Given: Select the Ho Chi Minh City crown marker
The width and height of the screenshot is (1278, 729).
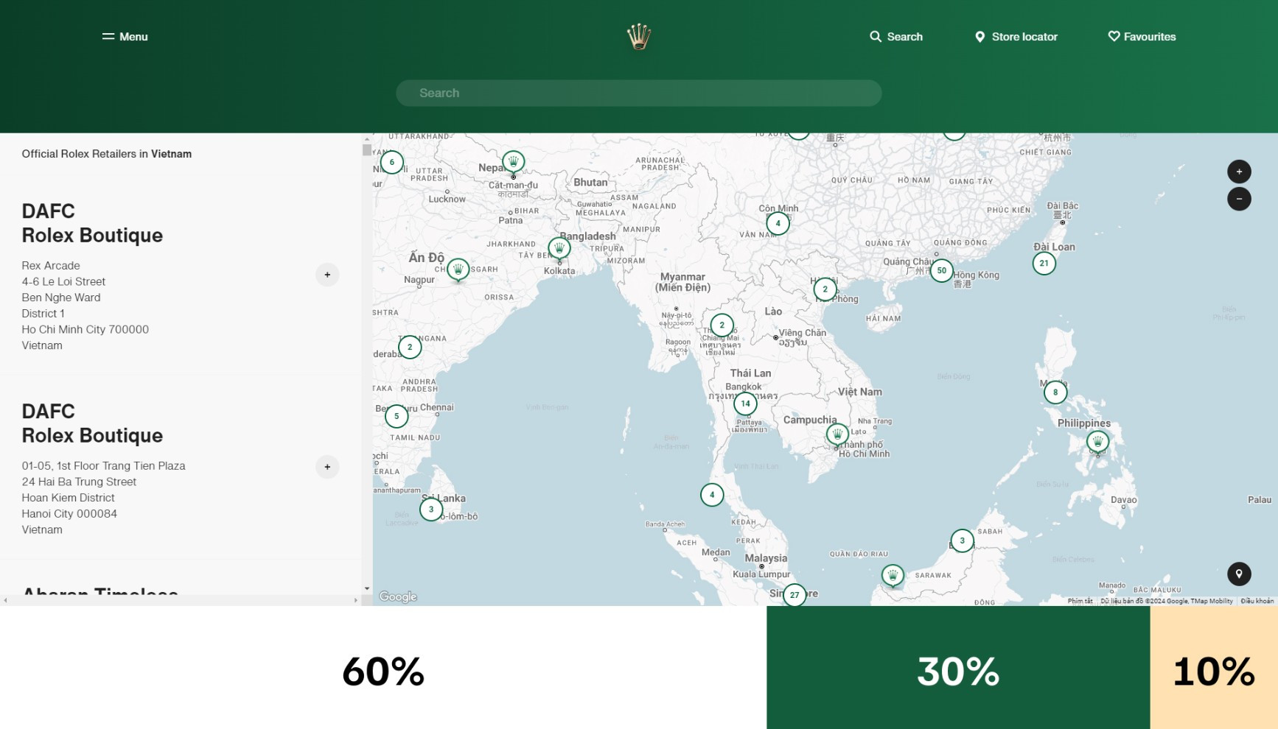Looking at the screenshot, I should tap(837, 434).
